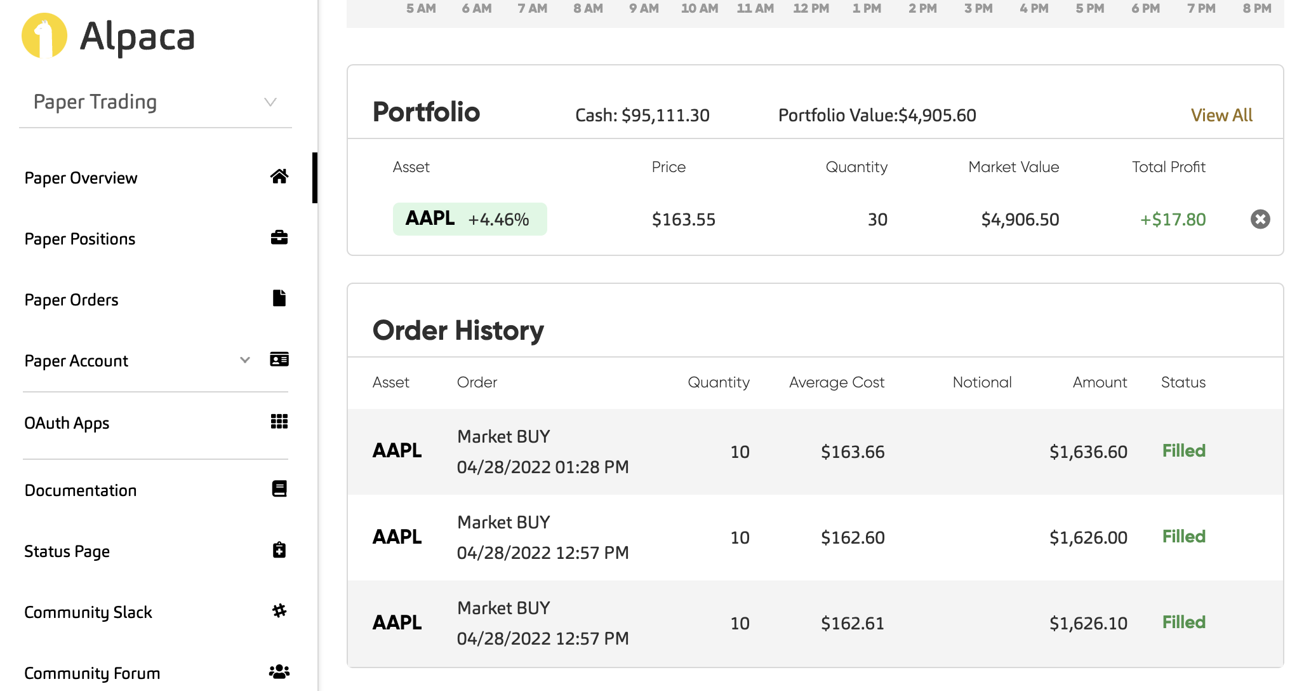
Task: Click the document icon beside Paper Orders
Action: click(279, 298)
